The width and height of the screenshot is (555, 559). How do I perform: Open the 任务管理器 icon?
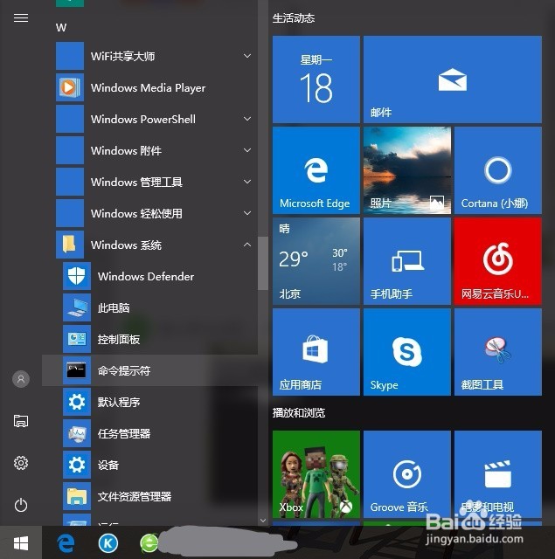coord(77,433)
